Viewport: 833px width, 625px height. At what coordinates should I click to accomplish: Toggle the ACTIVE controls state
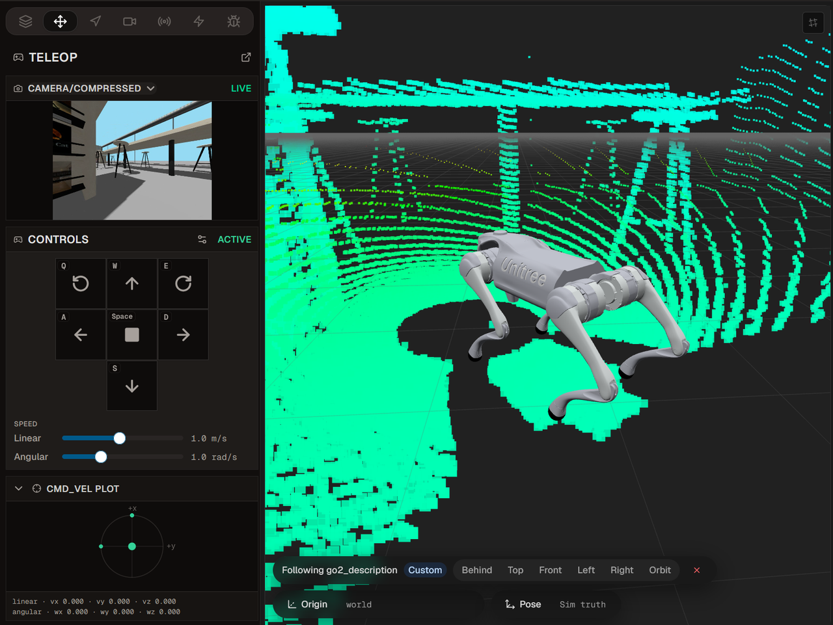(234, 239)
